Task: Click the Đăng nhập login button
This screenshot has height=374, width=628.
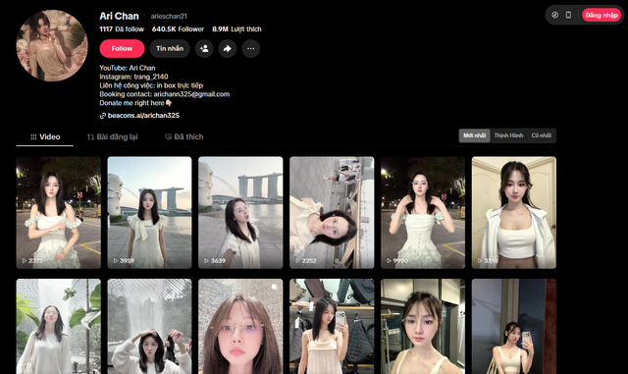Action: pos(602,16)
